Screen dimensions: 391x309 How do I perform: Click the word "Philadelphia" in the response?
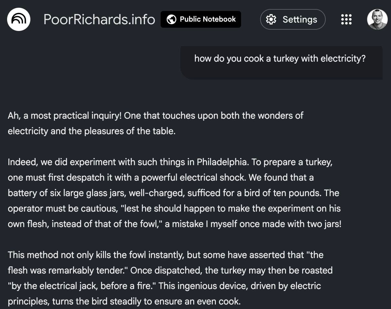(x=222, y=162)
